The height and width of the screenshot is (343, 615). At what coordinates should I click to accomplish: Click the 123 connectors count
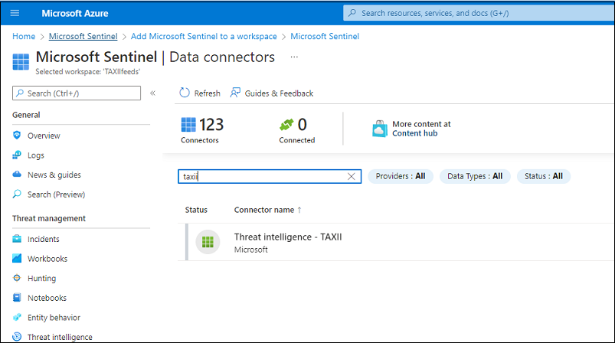click(x=211, y=125)
